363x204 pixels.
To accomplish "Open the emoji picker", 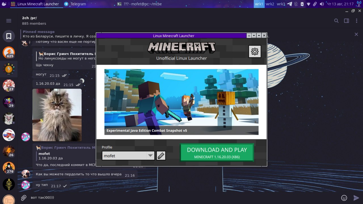I will coord(344,198).
